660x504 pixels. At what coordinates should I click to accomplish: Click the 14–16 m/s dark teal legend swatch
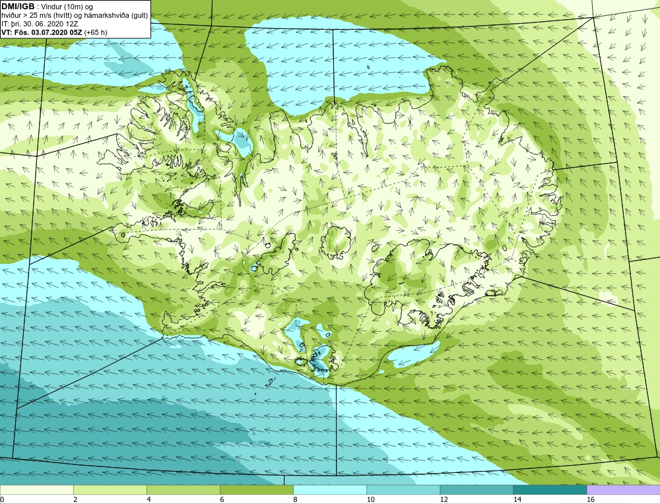point(549,489)
